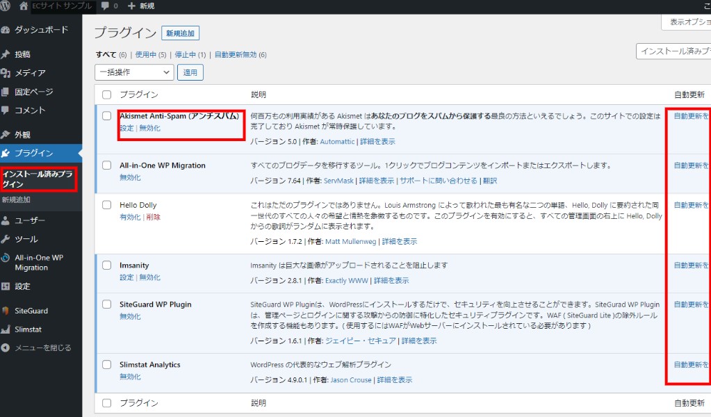Open the site home icon in admin bar
The image size is (711, 417).
pyautogui.click(x=24, y=6)
